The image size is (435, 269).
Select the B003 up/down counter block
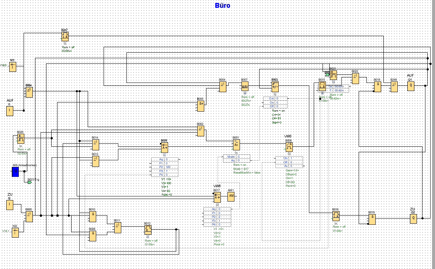point(275,86)
